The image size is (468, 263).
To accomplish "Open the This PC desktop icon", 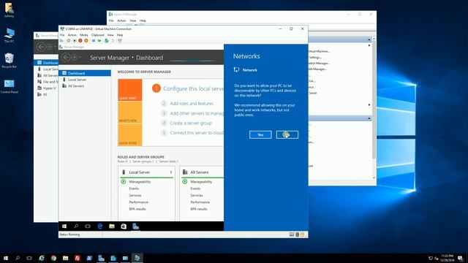I will pos(10,36).
